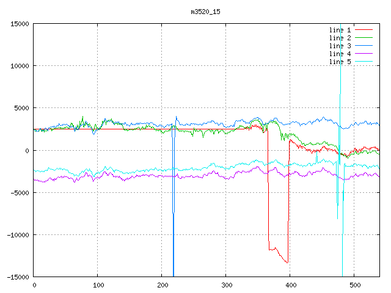Image resolution: width=391 pixels, height=293 pixels.
Task: Select the 'line 3' legend label
Action: 340,46
